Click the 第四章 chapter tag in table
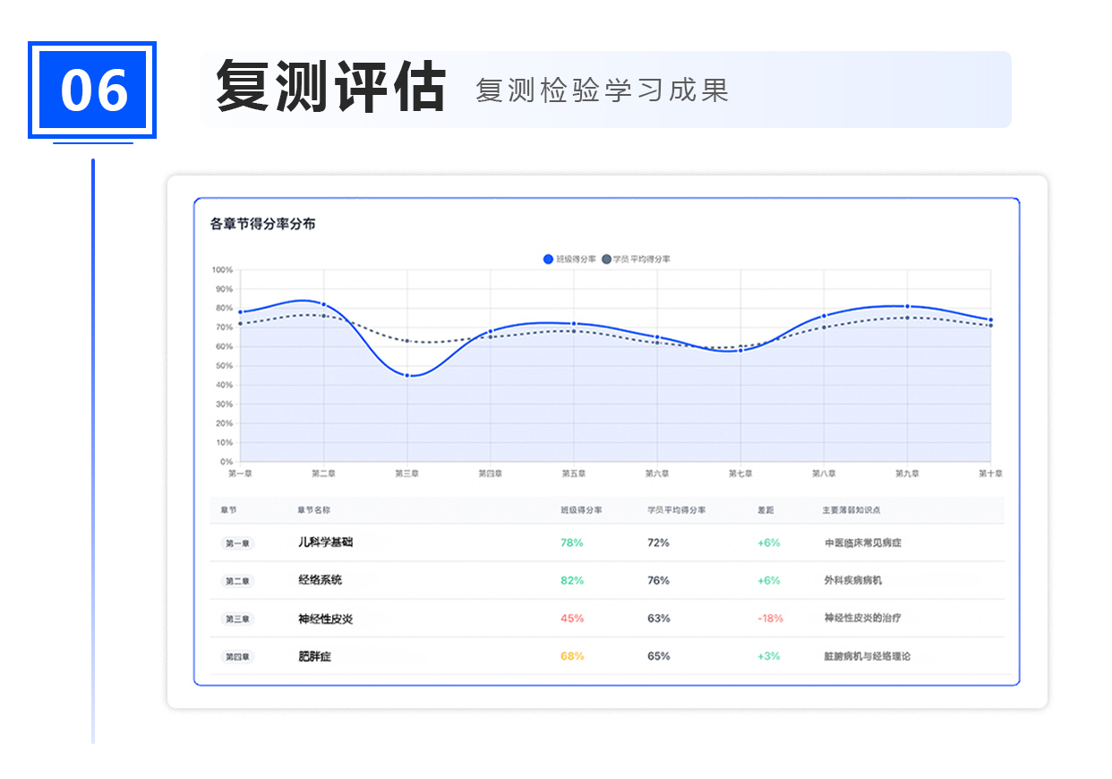The height and width of the screenshot is (779, 1112). [x=237, y=656]
